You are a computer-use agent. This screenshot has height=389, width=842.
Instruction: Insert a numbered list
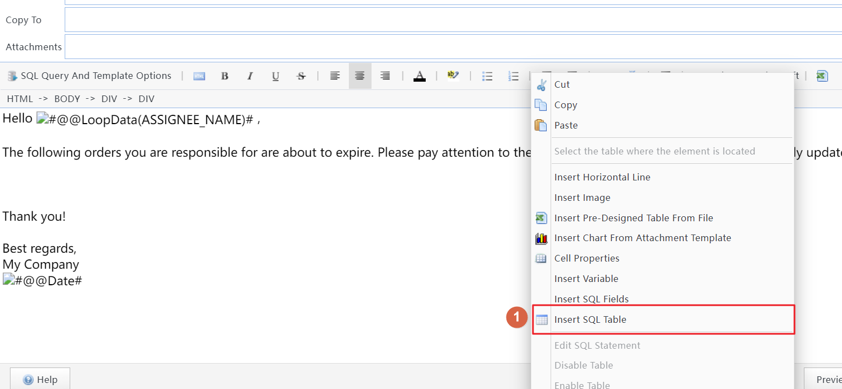[x=514, y=76]
